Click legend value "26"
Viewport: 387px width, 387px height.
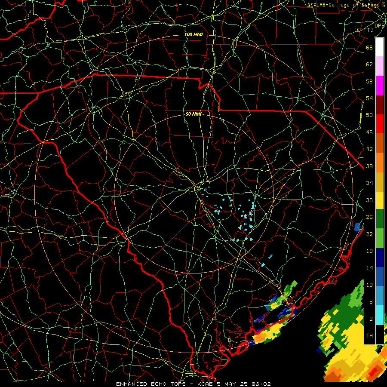click(x=369, y=217)
